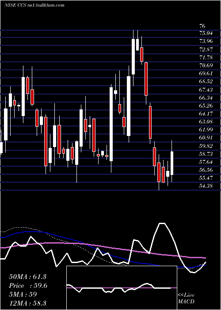The height and width of the screenshot is (310, 221).
Task: Select the Price : 59.6 readout
Action: pos(28,286)
